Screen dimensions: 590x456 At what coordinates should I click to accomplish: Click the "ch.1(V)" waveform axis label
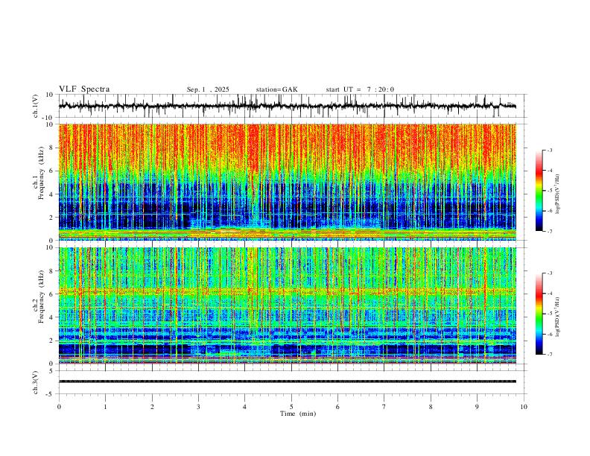(36, 106)
